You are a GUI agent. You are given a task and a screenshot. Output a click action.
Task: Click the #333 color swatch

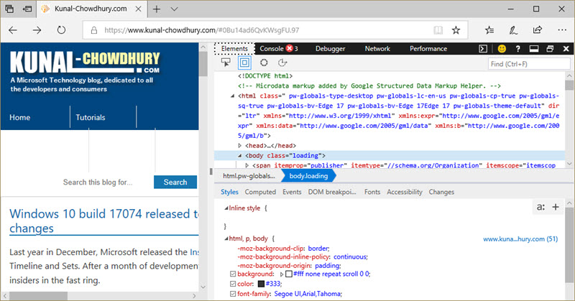(x=261, y=284)
